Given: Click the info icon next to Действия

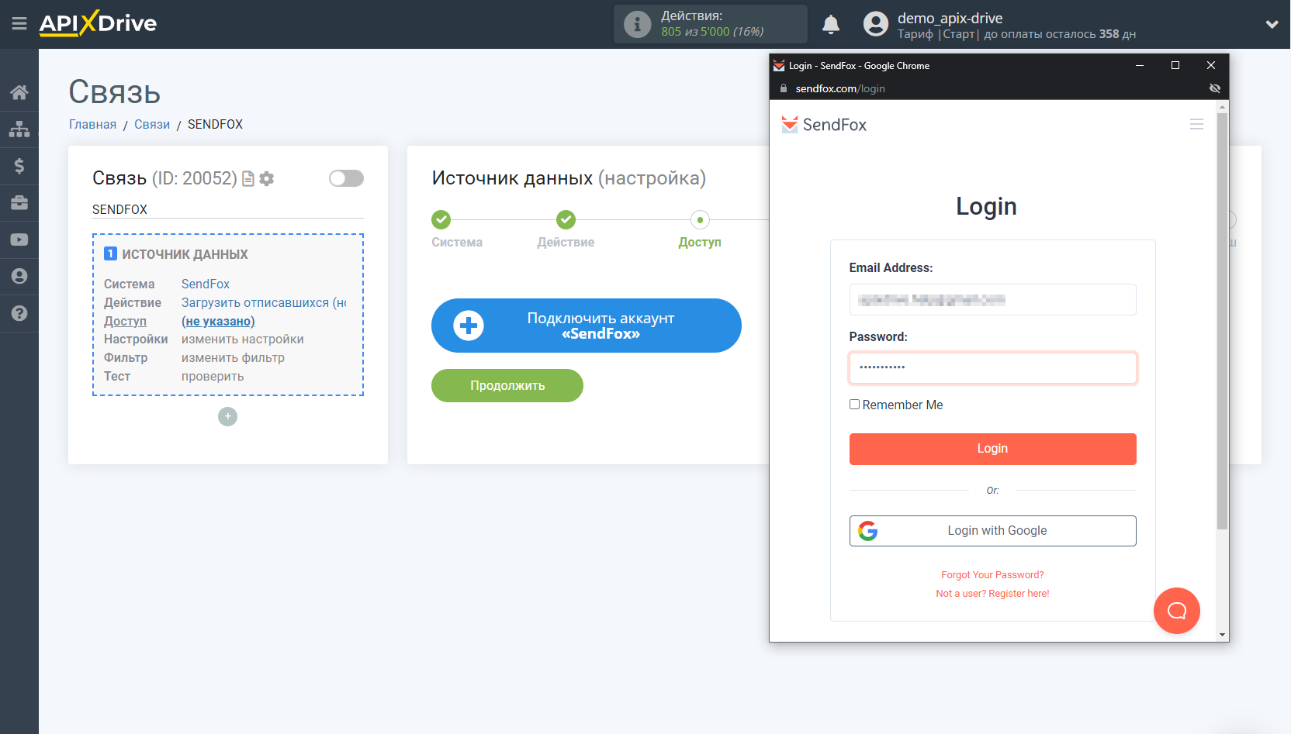Looking at the screenshot, I should [638, 24].
